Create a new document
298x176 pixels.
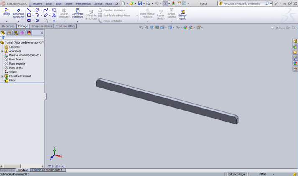coord(123,3)
